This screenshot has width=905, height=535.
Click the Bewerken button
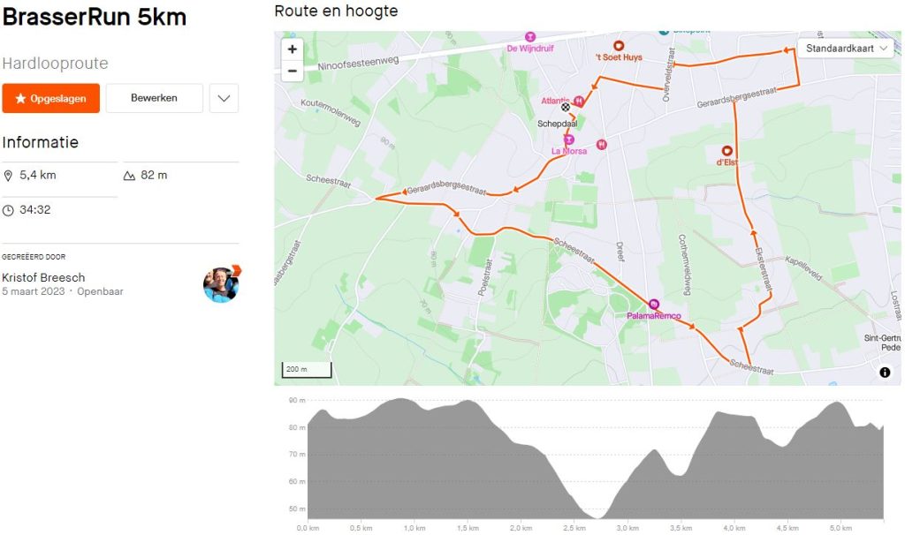coord(154,98)
